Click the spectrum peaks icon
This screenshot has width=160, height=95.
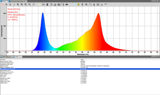click(102, 4)
